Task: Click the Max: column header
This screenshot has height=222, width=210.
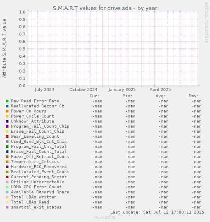Action: [194, 96]
